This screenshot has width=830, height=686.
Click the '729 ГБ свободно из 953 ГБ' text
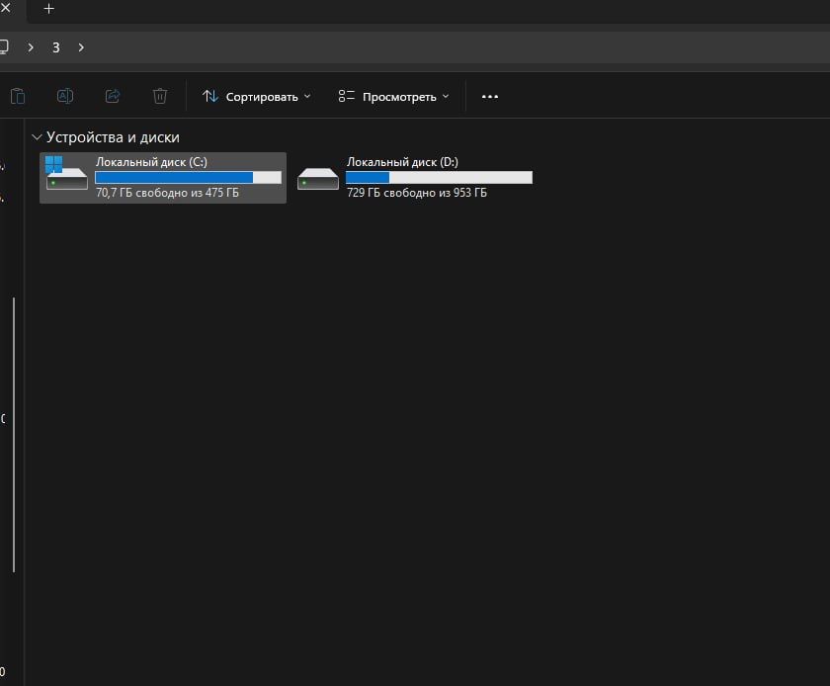(417, 193)
